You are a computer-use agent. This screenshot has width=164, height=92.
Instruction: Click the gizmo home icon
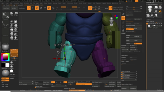point(64,45)
